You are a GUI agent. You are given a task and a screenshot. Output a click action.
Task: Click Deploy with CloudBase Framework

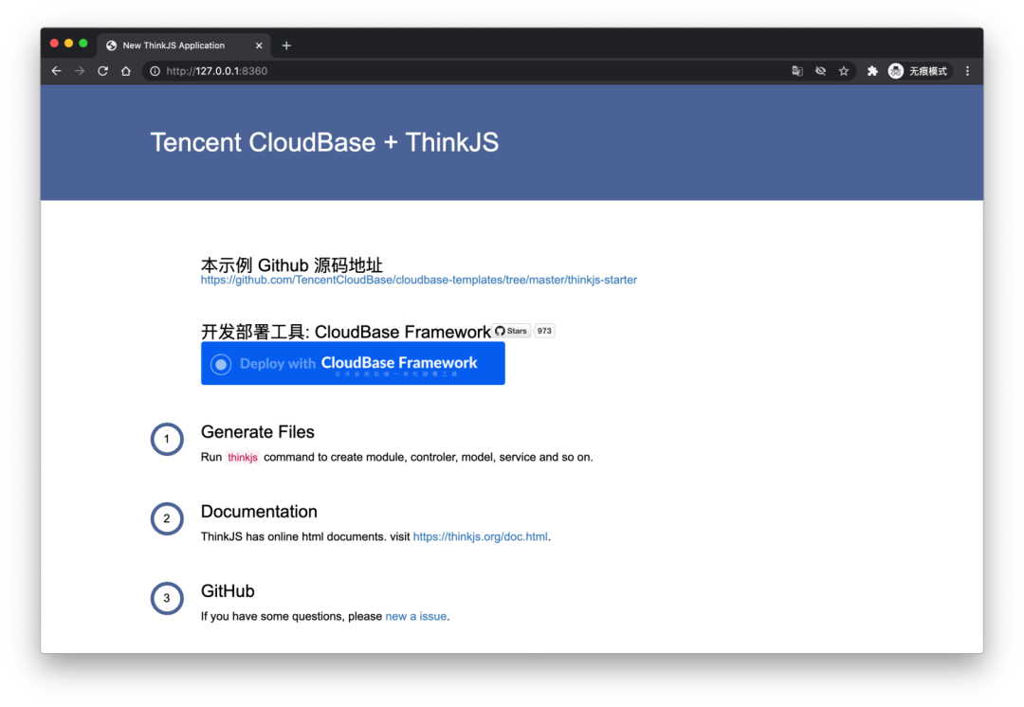coord(353,363)
